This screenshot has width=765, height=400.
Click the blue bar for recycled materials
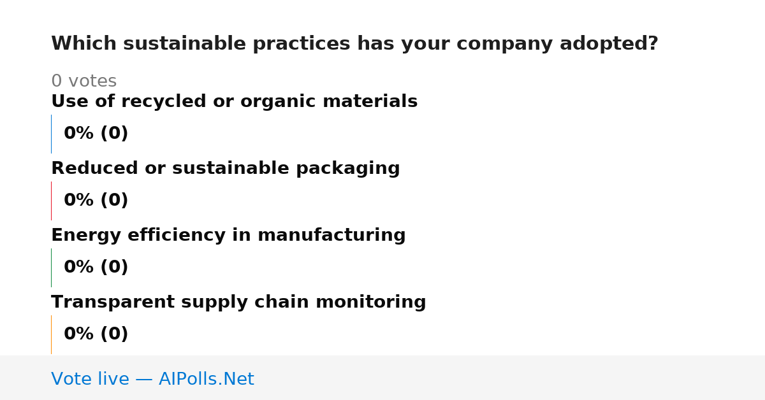[x=52, y=134]
